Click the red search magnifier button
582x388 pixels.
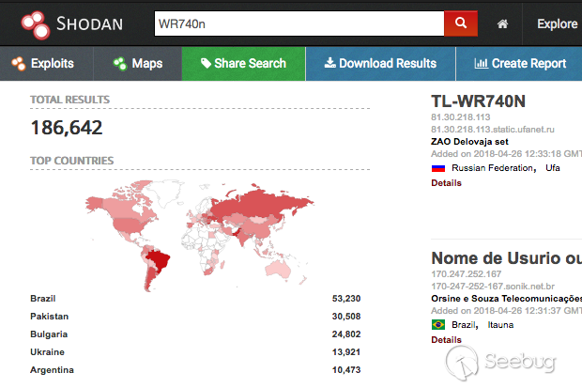pyautogui.click(x=461, y=23)
